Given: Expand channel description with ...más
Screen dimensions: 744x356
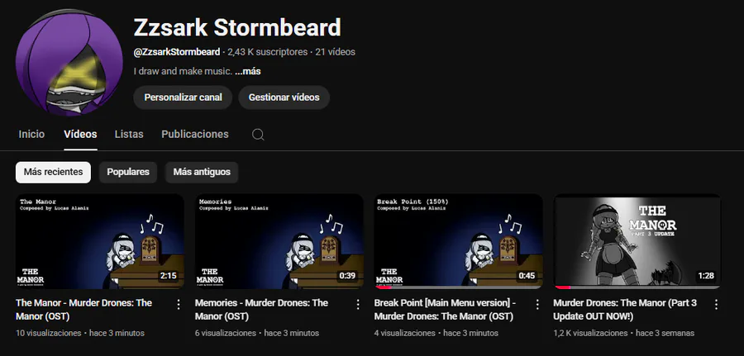Looking at the screenshot, I should click(248, 72).
